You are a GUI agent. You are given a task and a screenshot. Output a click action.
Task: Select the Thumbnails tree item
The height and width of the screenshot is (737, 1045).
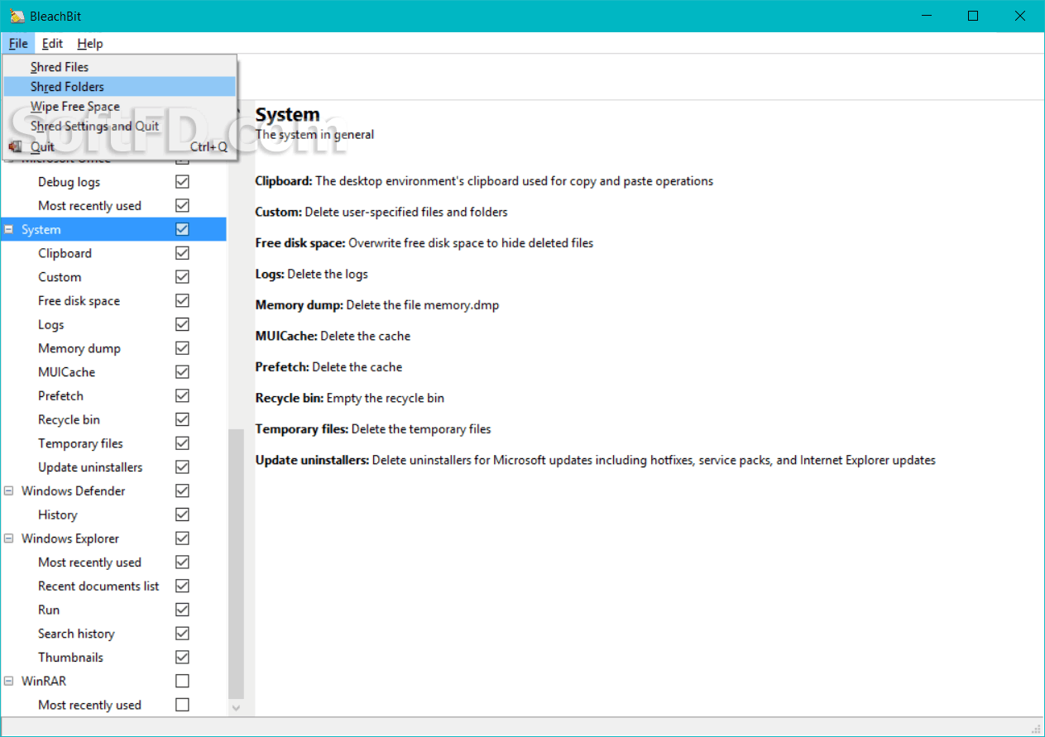pos(70,658)
